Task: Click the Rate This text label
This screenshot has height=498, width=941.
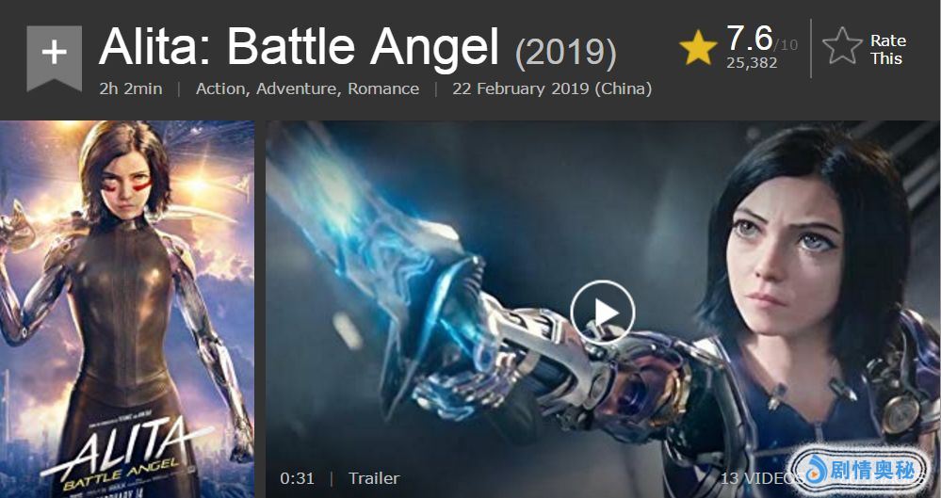Action: (887, 50)
